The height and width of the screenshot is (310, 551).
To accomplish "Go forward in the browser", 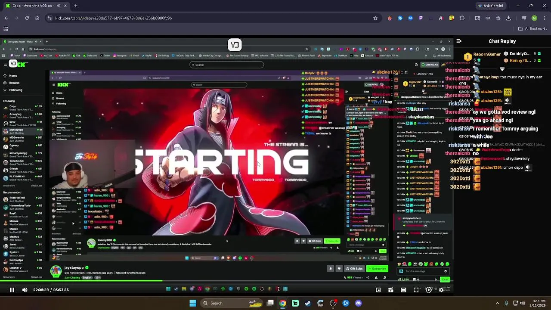I will [16, 18].
